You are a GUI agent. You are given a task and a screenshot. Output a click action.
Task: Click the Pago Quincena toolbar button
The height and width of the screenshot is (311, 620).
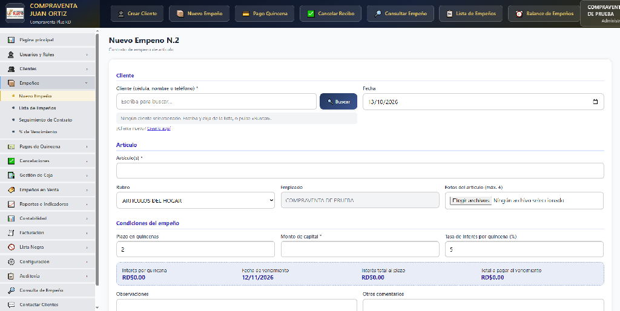(x=265, y=13)
